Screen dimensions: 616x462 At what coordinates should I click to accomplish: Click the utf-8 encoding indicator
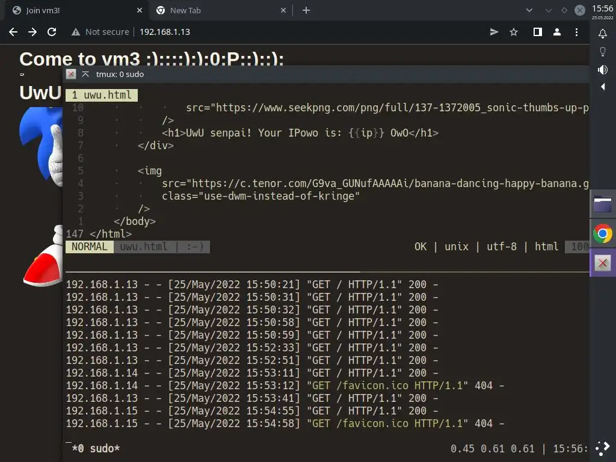coord(502,247)
